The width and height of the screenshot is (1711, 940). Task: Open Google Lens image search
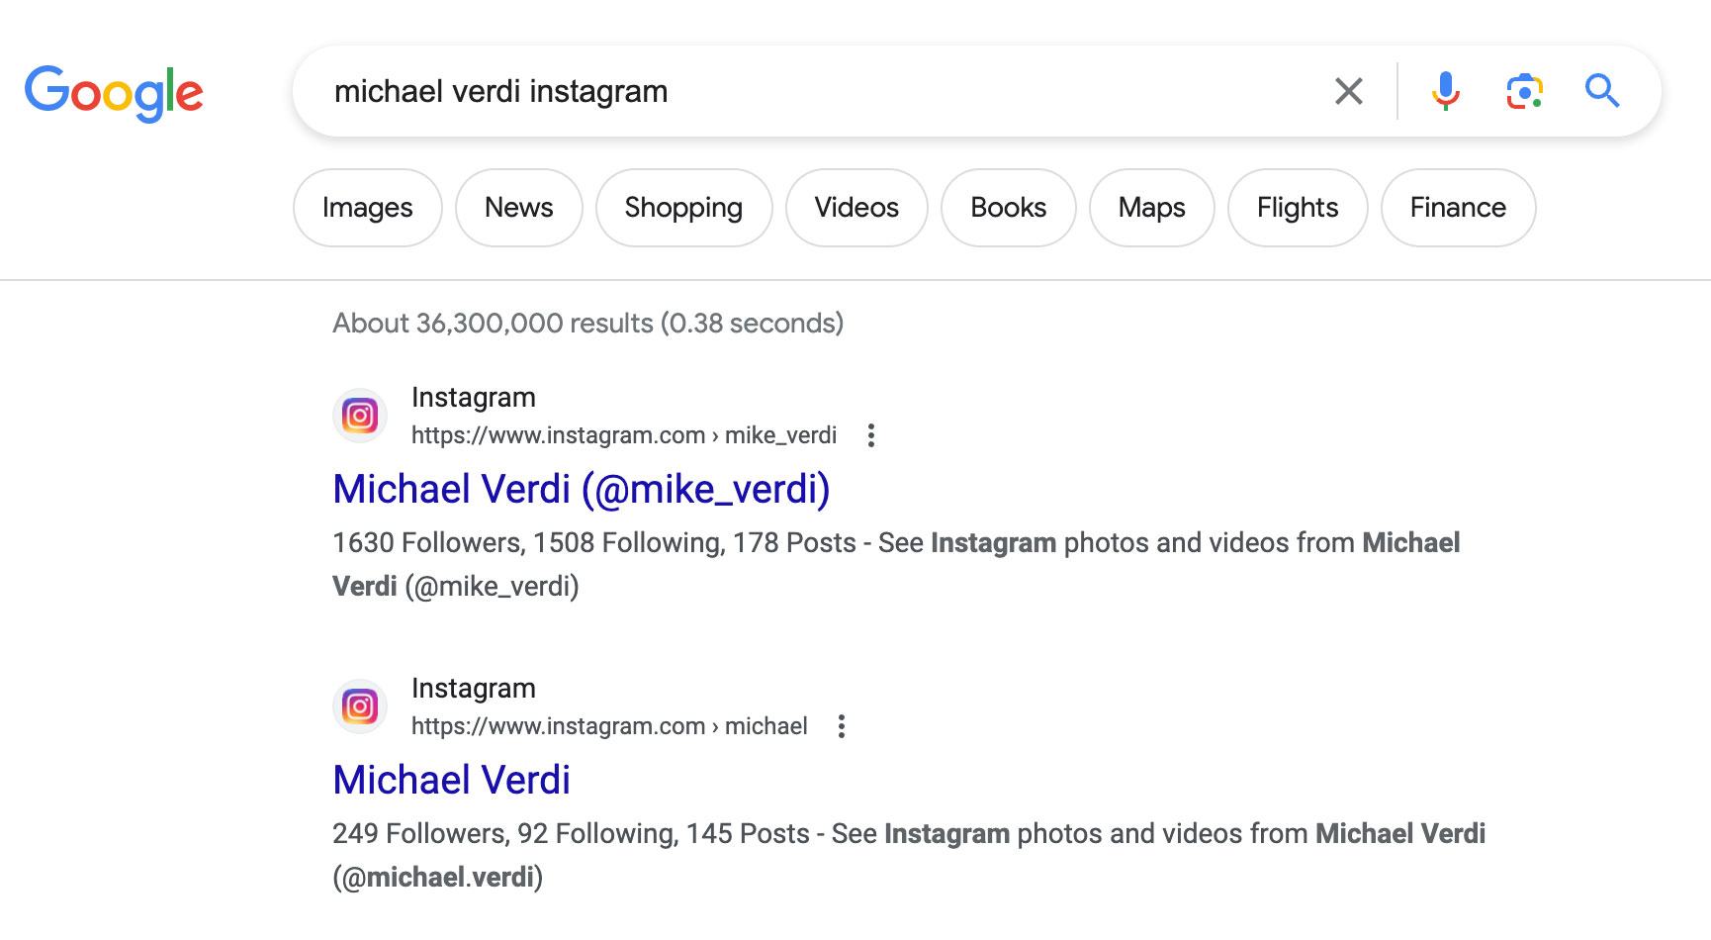coord(1524,91)
